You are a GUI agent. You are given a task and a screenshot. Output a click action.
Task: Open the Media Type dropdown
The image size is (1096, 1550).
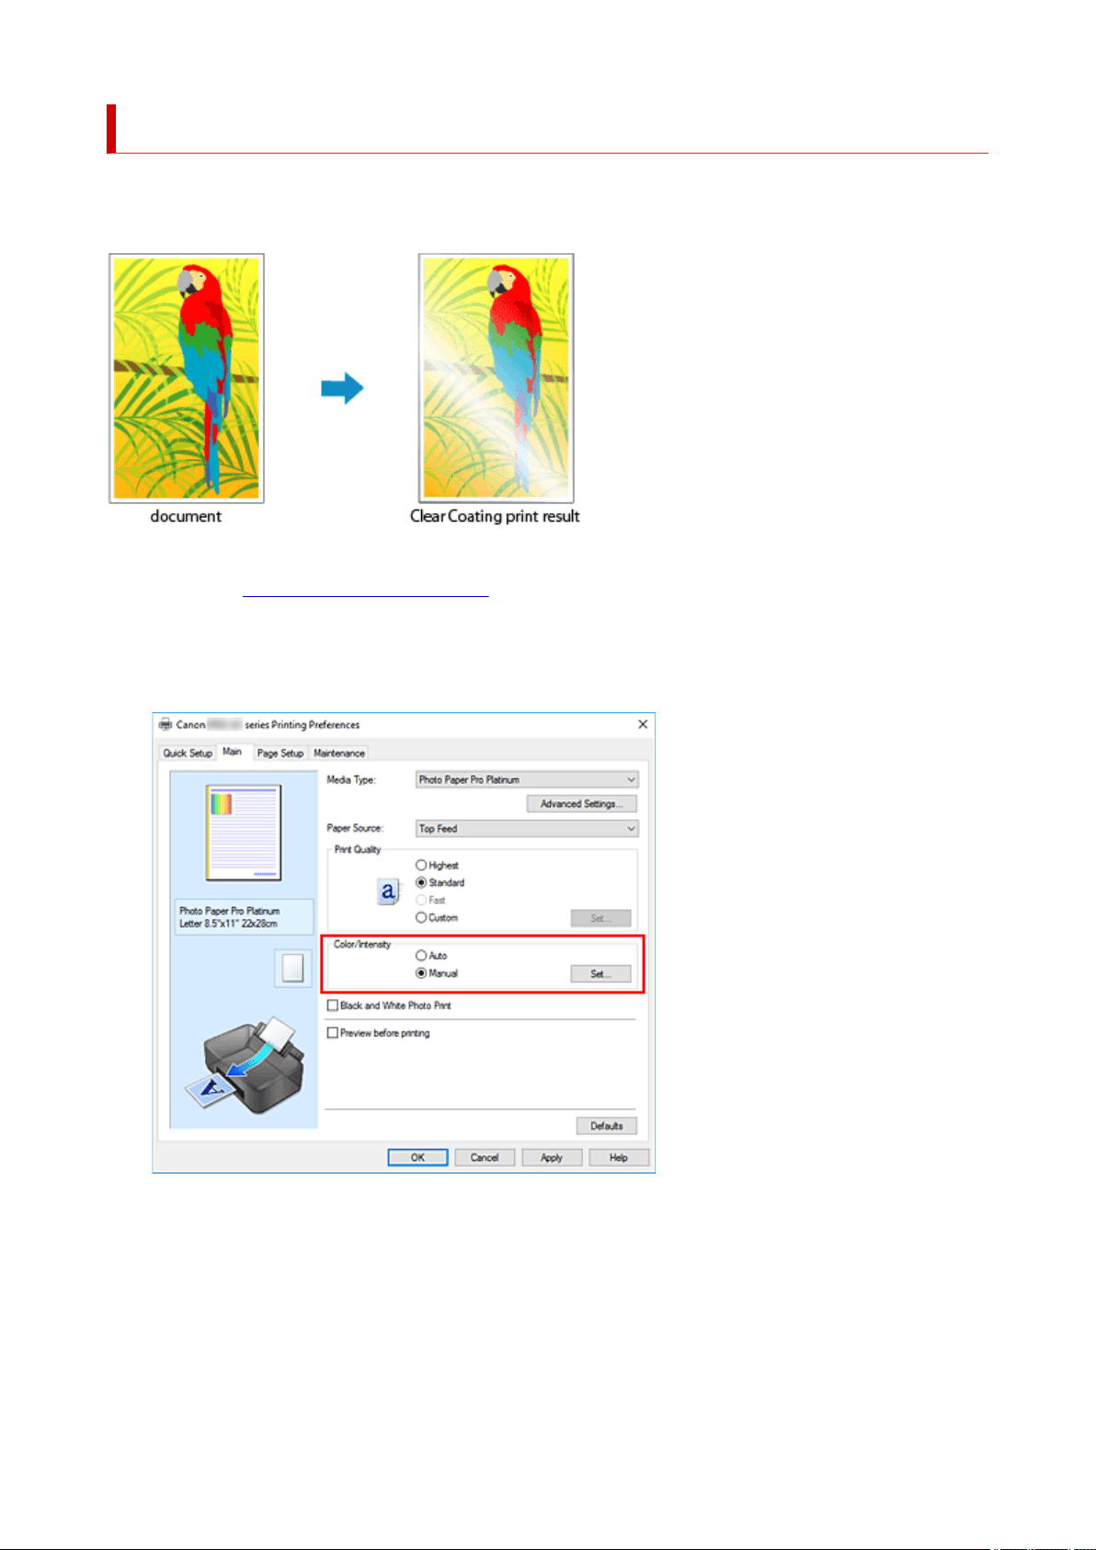[527, 780]
